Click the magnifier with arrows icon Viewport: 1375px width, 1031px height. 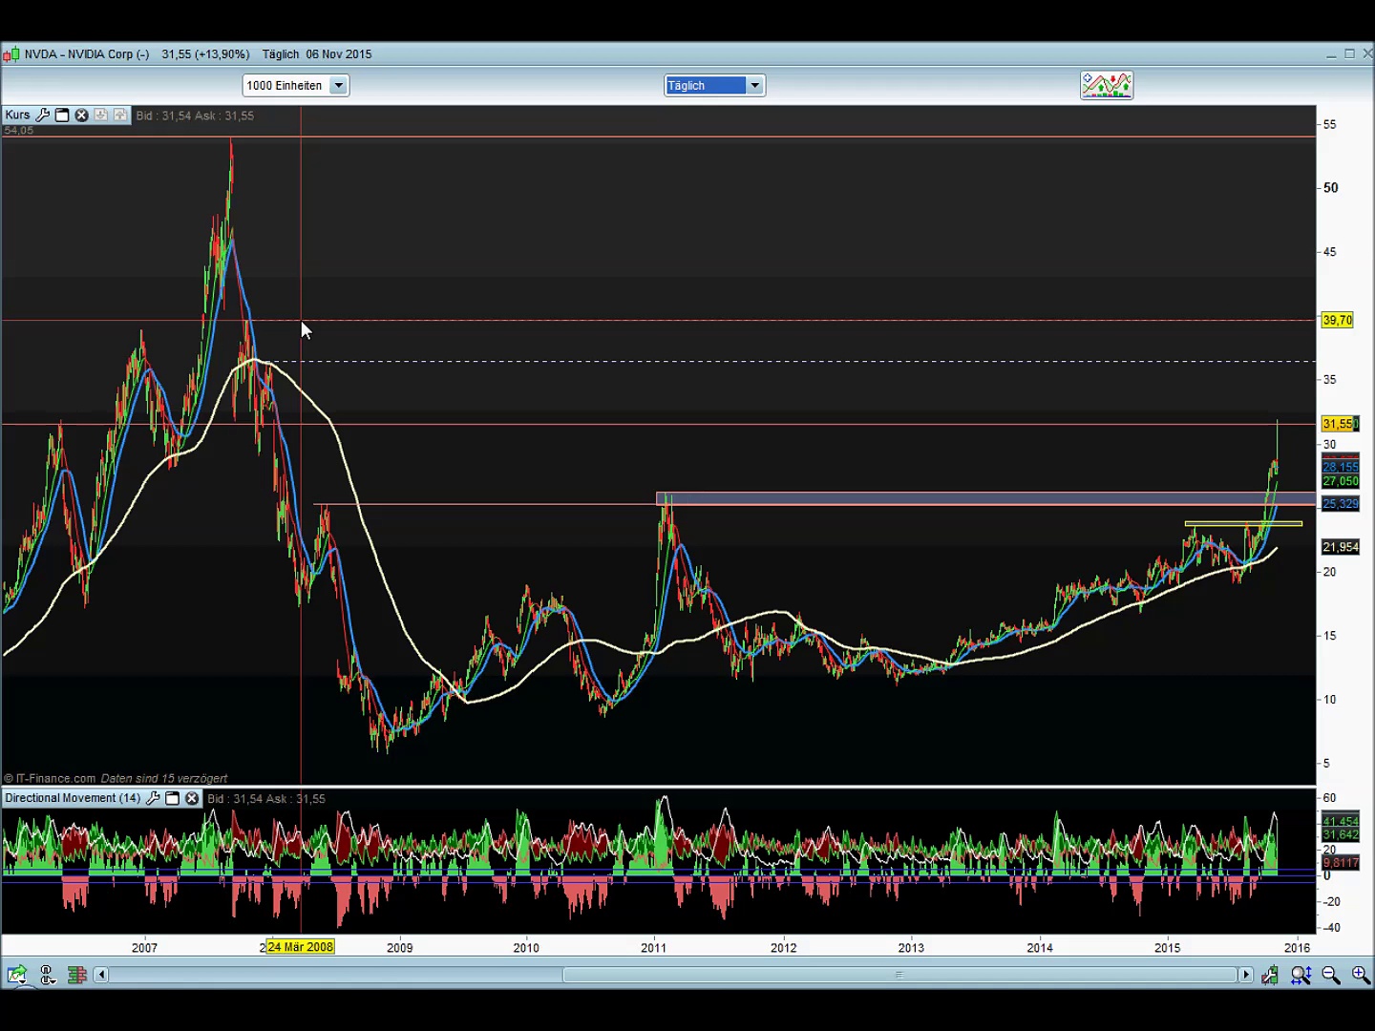tap(1301, 975)
